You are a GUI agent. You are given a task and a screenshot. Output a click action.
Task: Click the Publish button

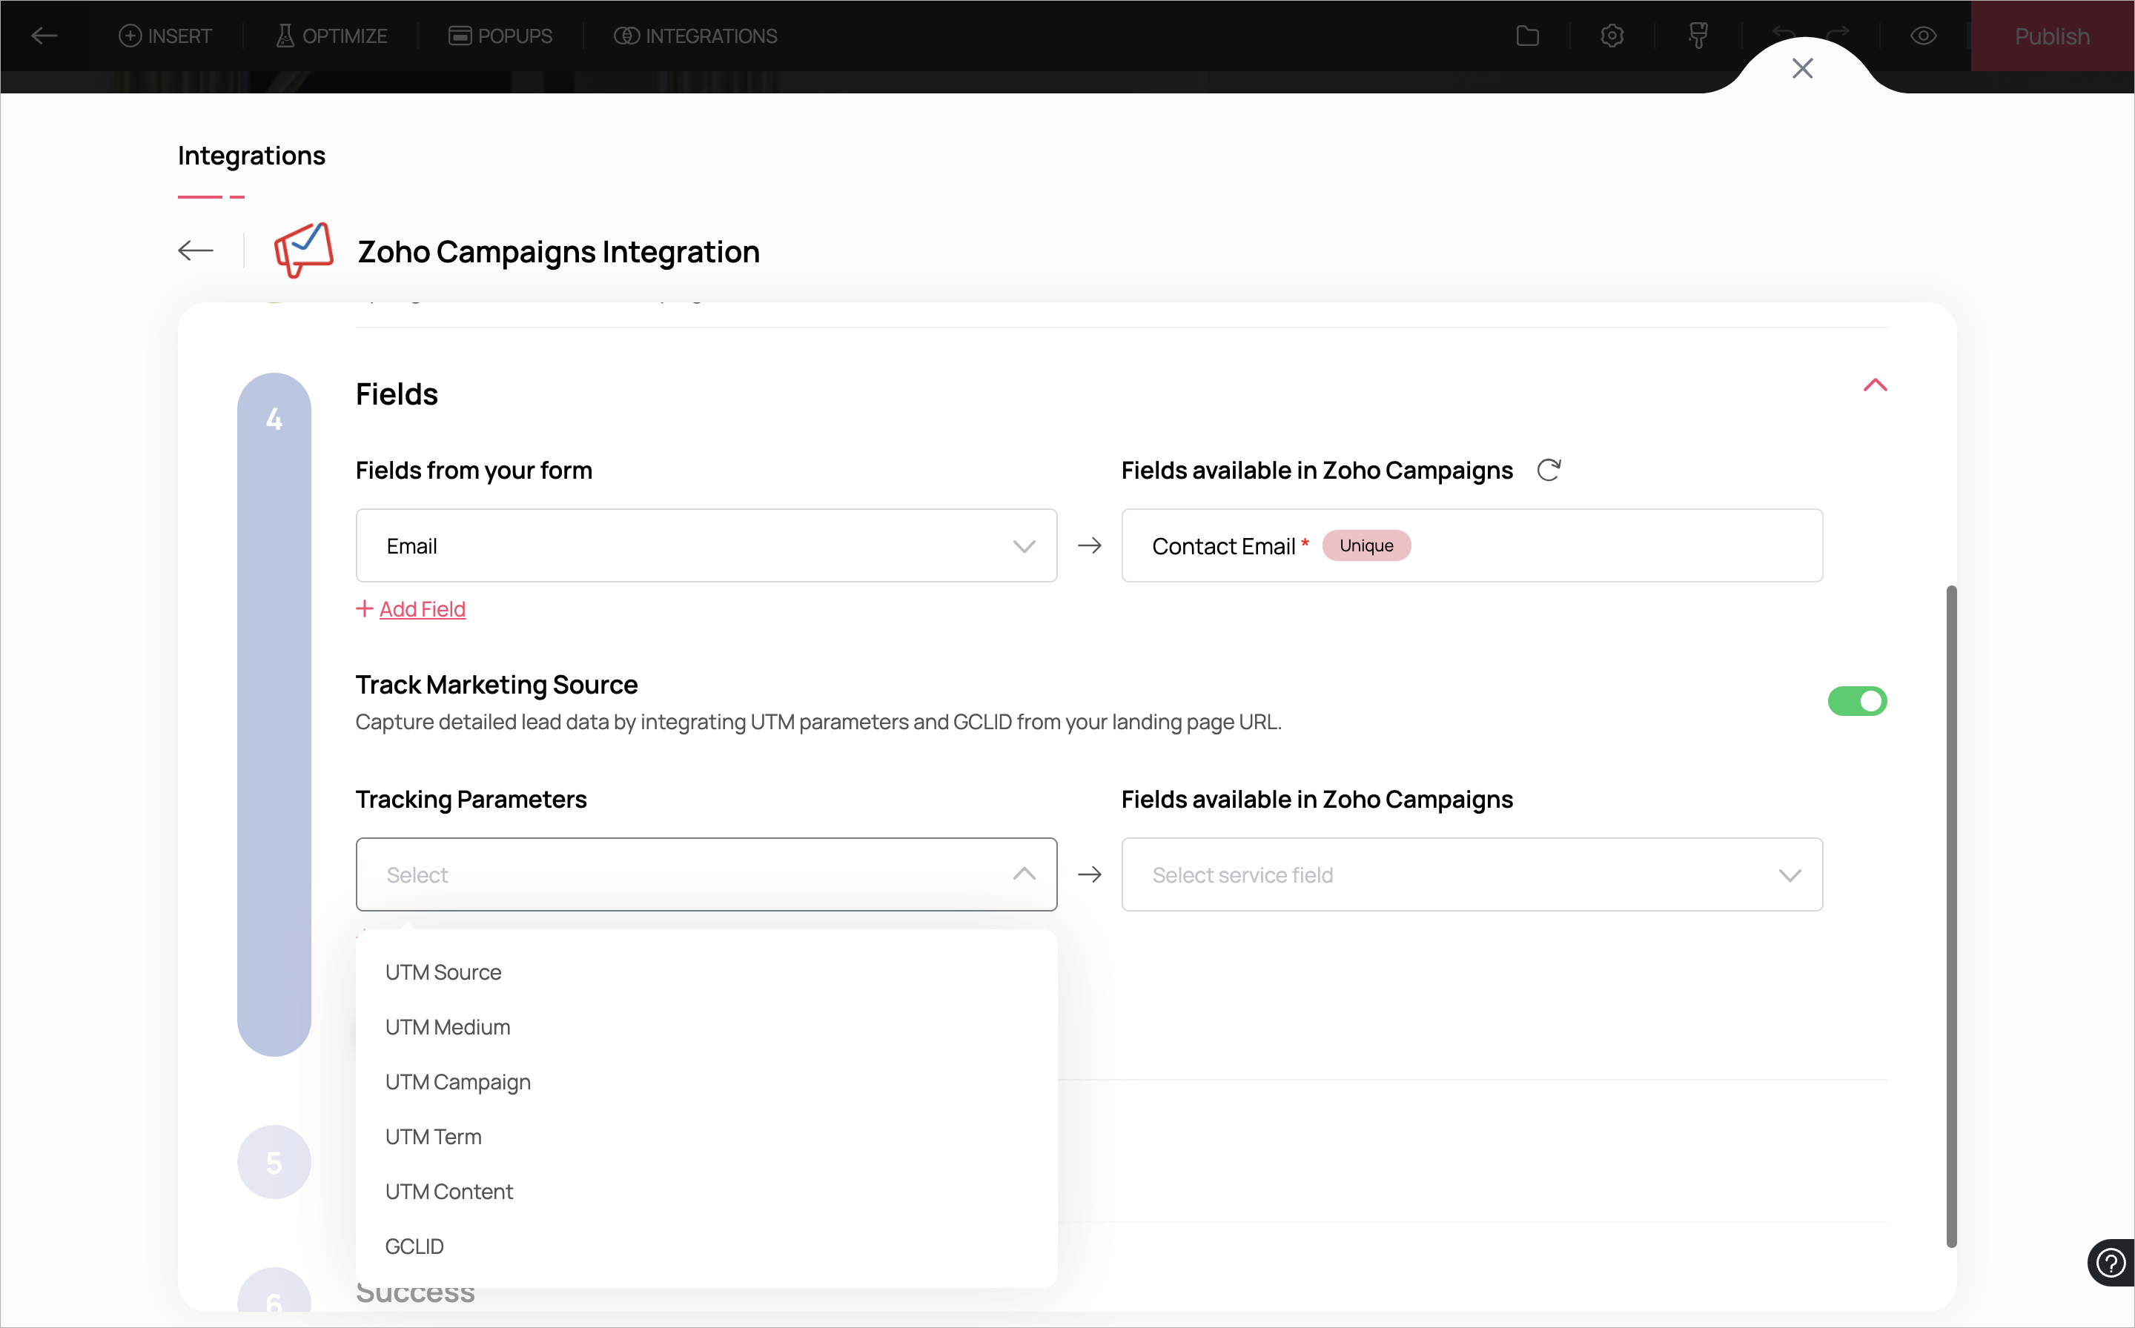(2051, 36)
